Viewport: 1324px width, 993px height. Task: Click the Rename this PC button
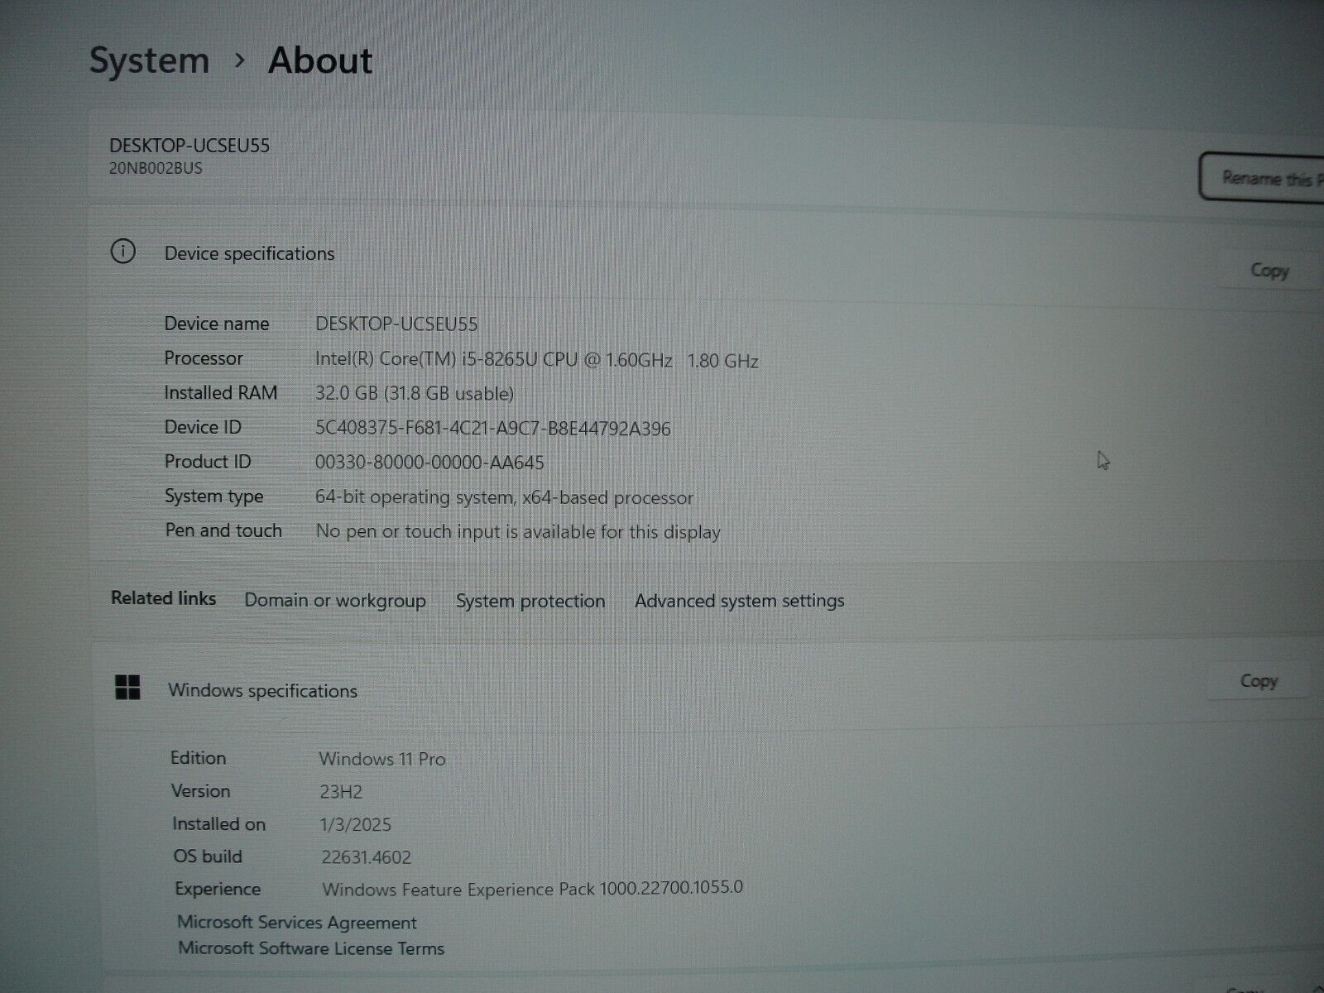coord(1262,176)
